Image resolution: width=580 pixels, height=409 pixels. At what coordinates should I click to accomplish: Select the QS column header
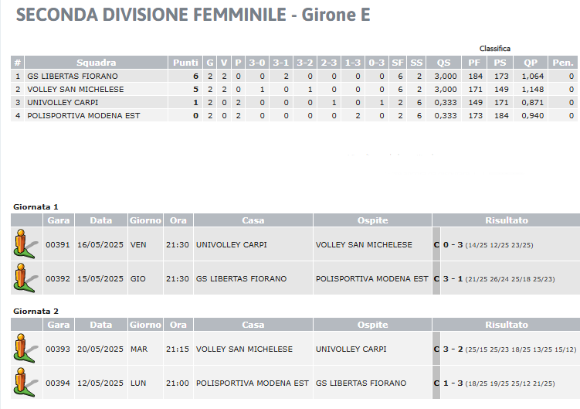[x=443, y=63]
